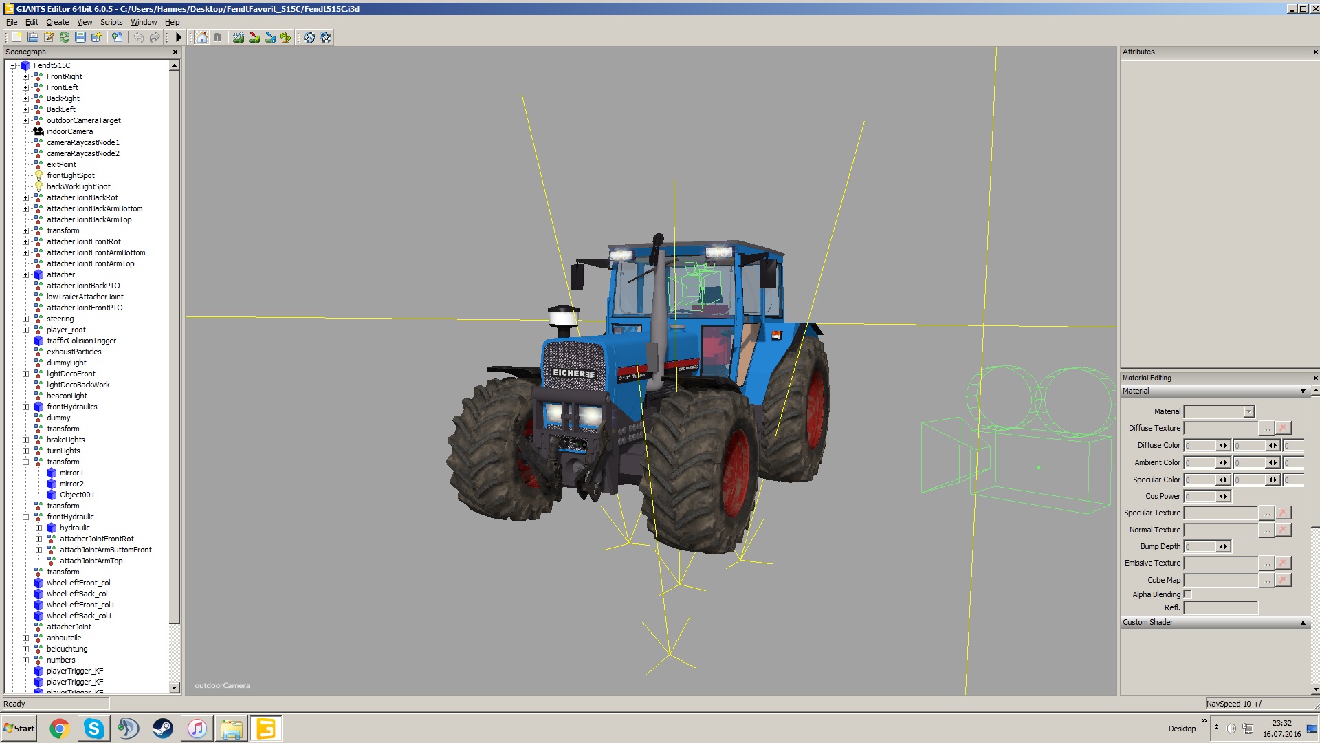
Task: Open iTunes from the taskbar
Action: click(197, 729)
